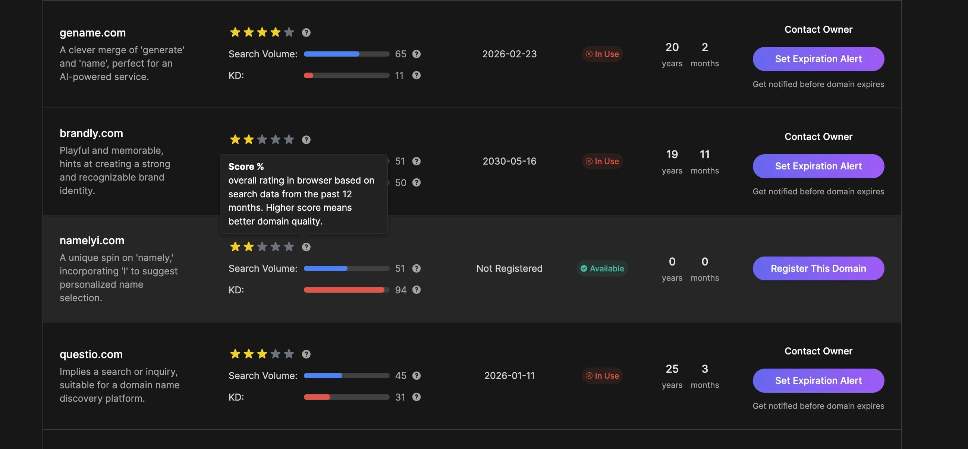
Task: Click help icon next to questio.com stars
Action: coord(306,354)
